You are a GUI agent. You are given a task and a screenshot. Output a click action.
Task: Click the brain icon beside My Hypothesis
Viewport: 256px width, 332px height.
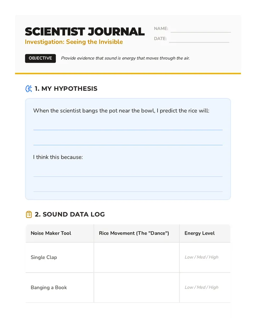pyautogui.click(x=28, y=89)
